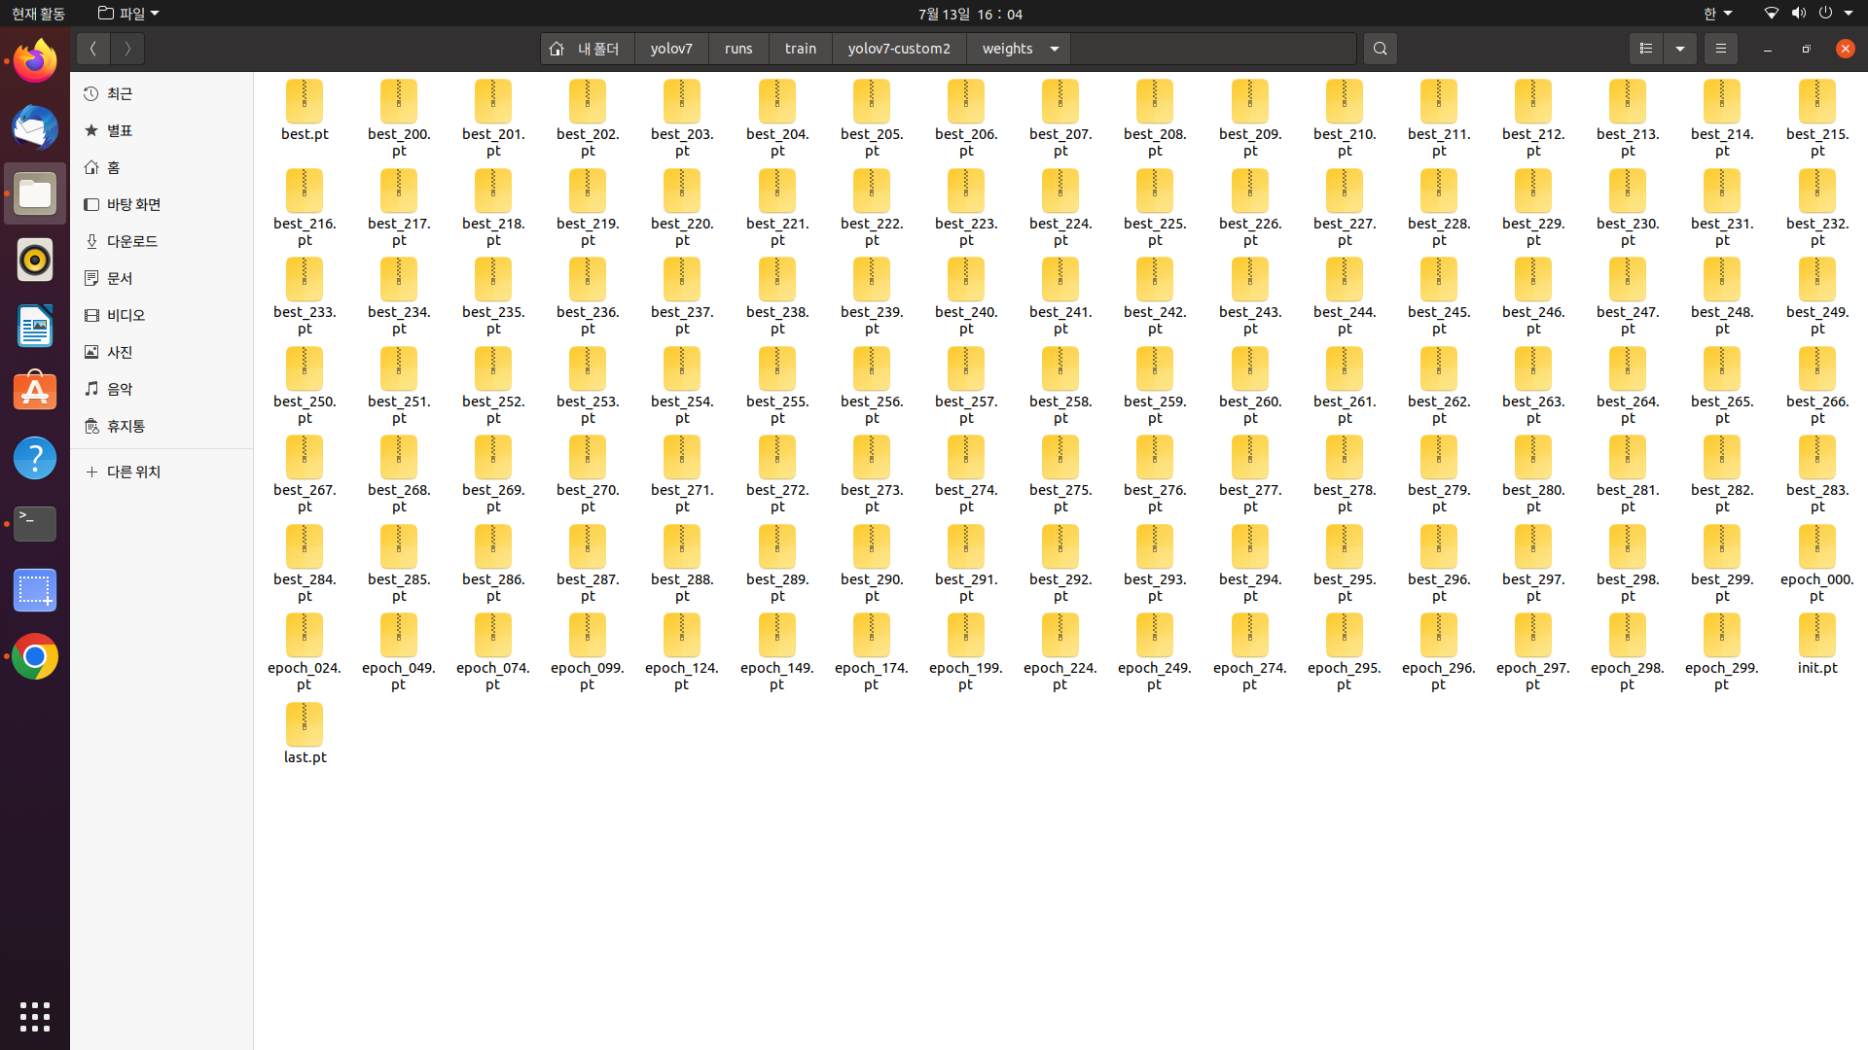The height and width of the screenshot is (1050, 1868).
Task: Select the epoch_000.pt file
Action: coord(1816,564)
